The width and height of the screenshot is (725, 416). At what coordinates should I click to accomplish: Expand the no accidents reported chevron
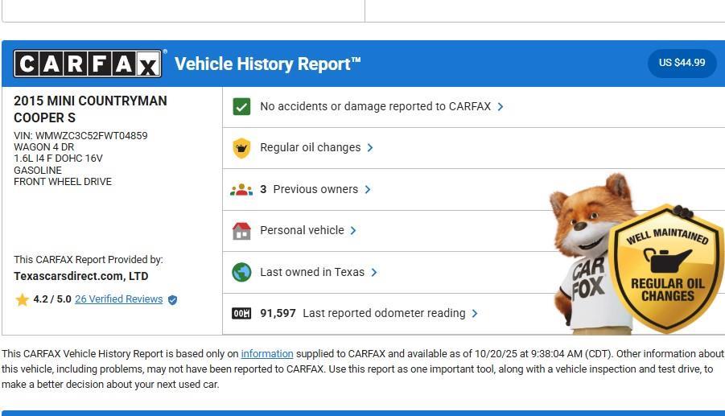point(500,106)
